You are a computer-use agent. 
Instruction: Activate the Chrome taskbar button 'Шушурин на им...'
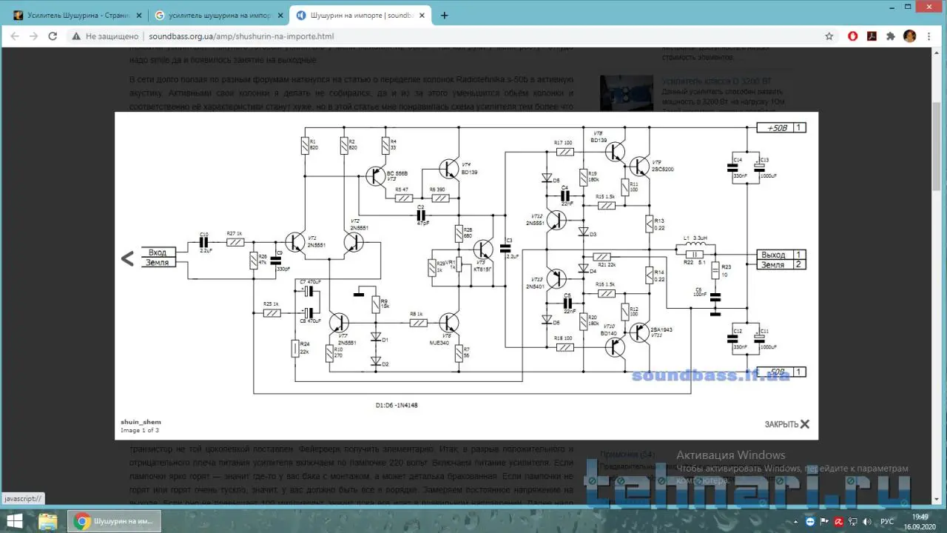115,521
